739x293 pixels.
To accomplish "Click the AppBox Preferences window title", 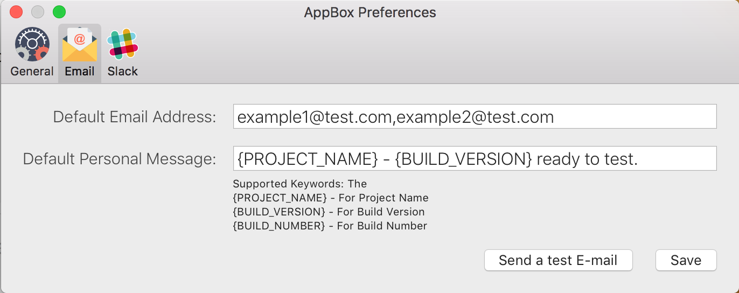I will coord(370,12).
